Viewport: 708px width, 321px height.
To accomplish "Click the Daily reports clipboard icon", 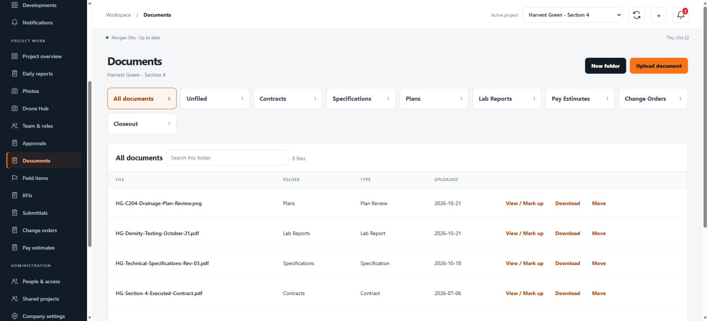I will coord(15,74).
